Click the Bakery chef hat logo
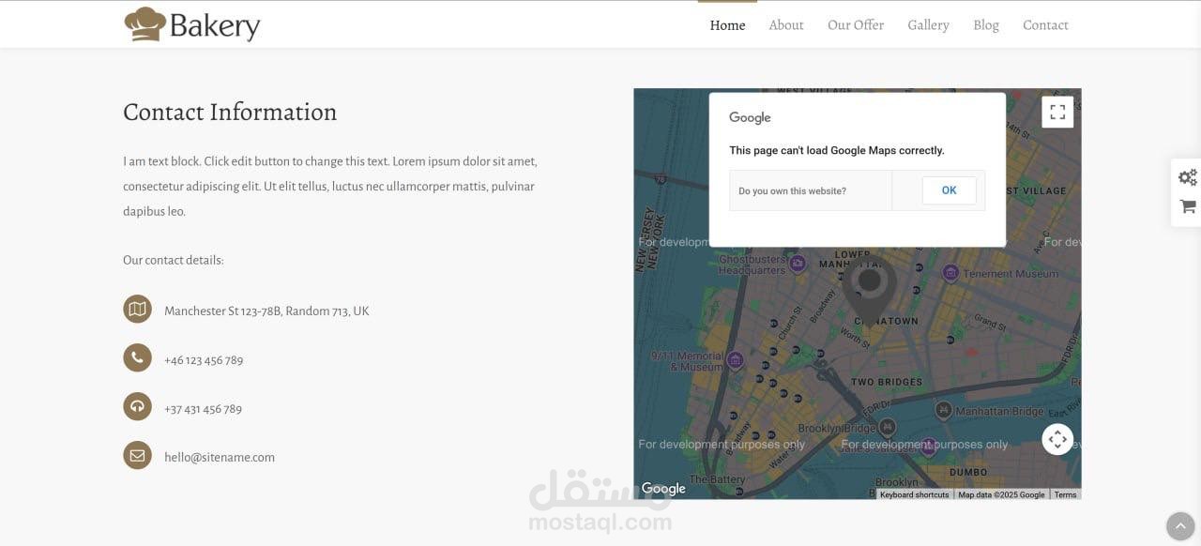 pyautogui.click(x=144, y=24)
